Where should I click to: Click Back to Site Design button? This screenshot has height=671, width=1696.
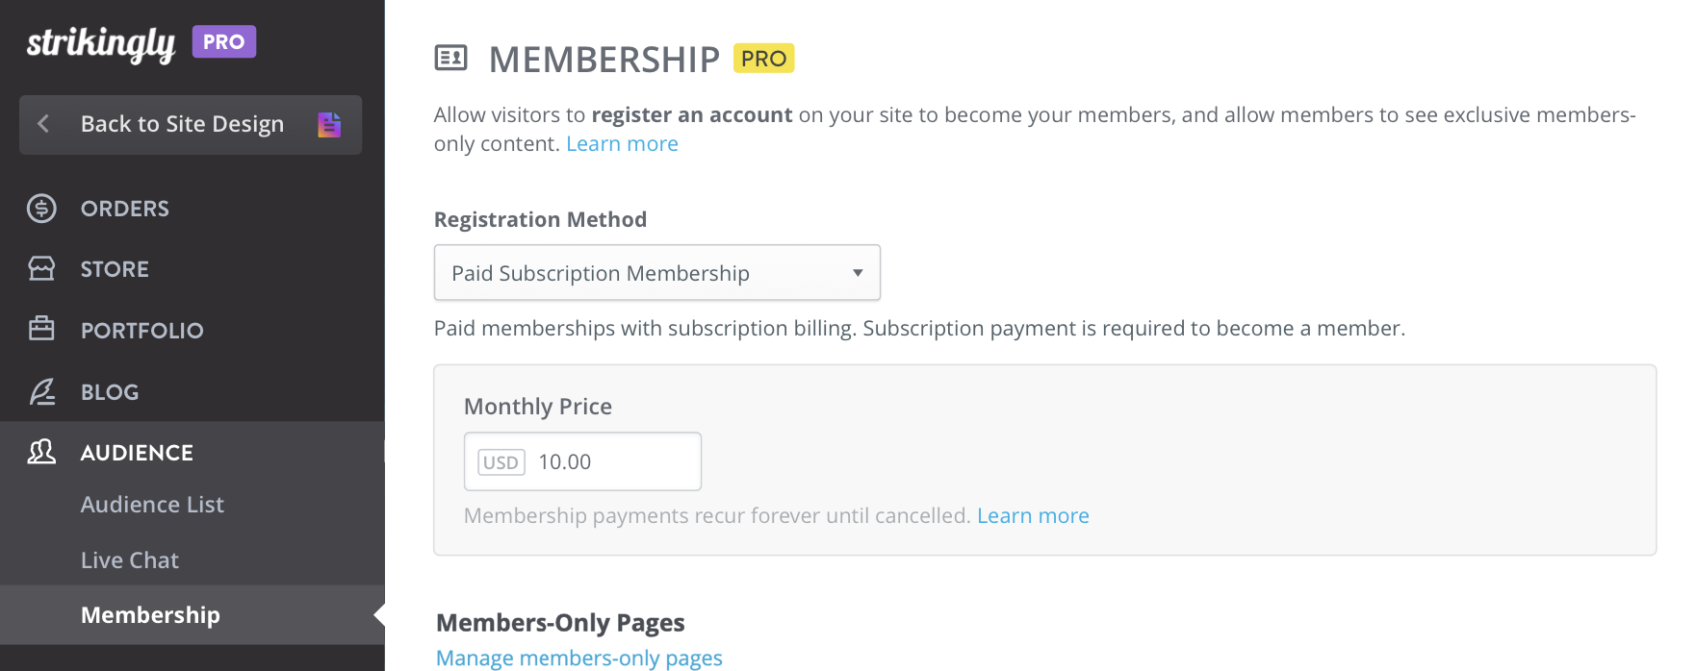[191, 125]
